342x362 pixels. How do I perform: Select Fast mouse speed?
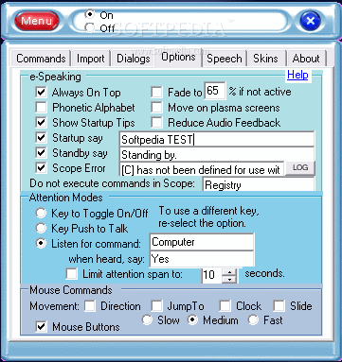click(x=253, y=320)
